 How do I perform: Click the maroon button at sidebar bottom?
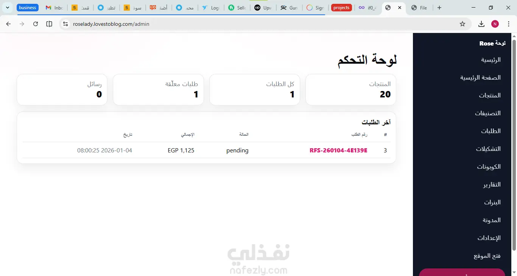point(462,272)
